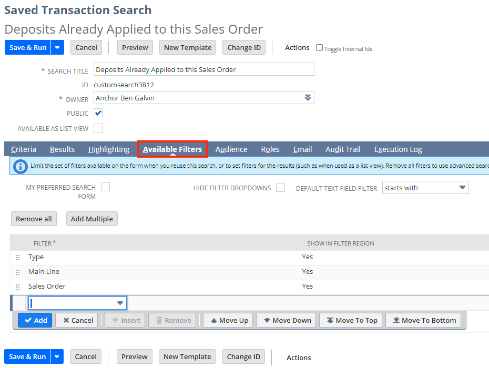Open the new filter row dropdown
The image size is (489, 368).
[x=120, y=303]
